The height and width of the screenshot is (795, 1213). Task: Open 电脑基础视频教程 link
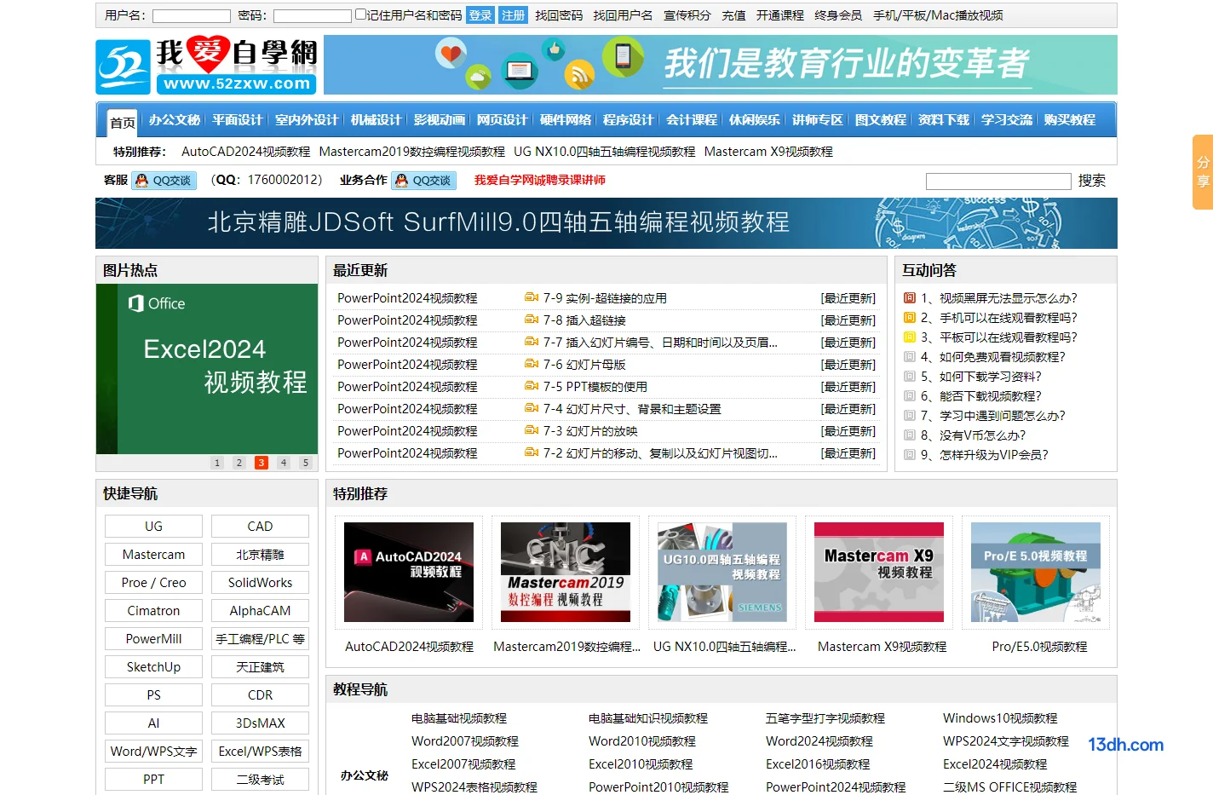pos(458,718)
